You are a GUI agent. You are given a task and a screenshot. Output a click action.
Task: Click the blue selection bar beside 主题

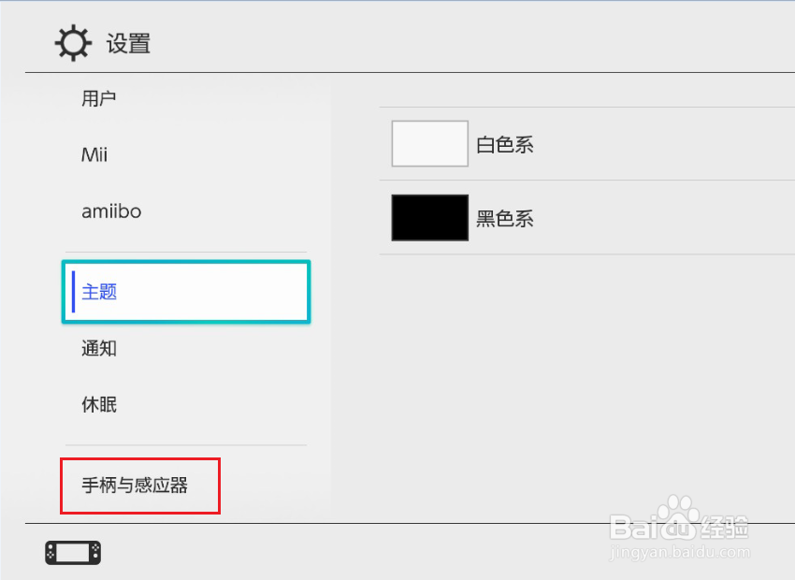(73, 292)
